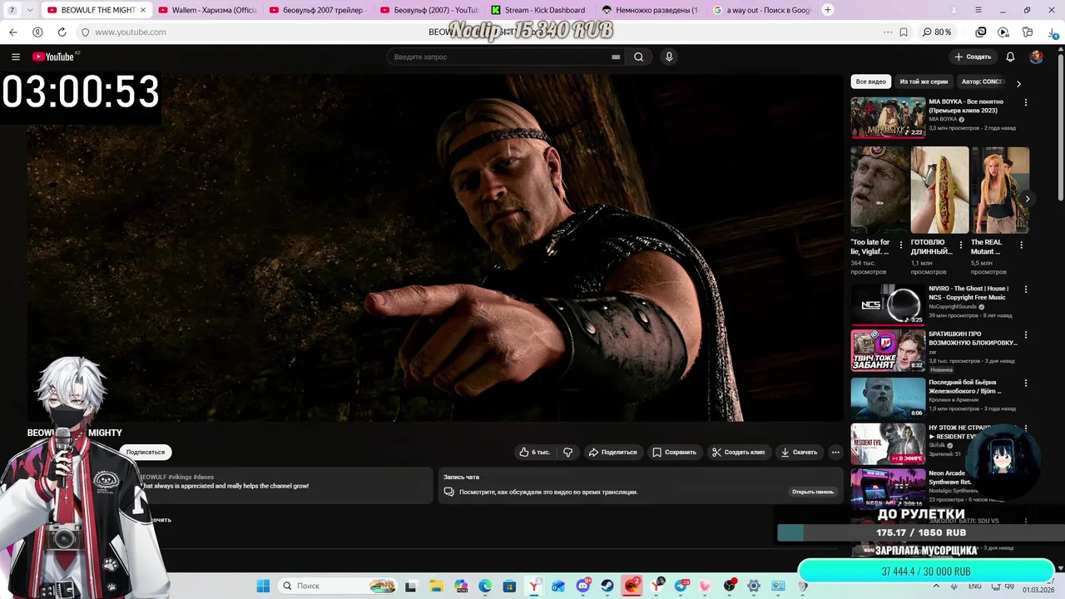Start voice search with the microphone icon

point(669,57)
